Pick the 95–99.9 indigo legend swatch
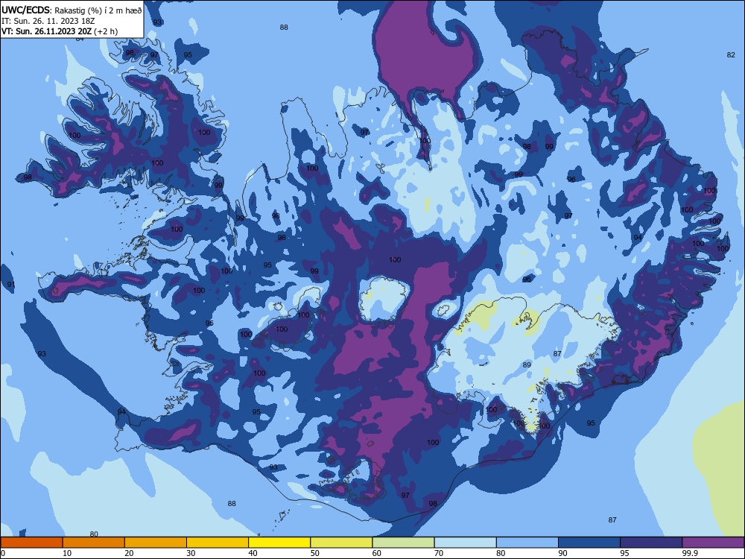This screenshot has width=745, height=559. coord(651,543)
